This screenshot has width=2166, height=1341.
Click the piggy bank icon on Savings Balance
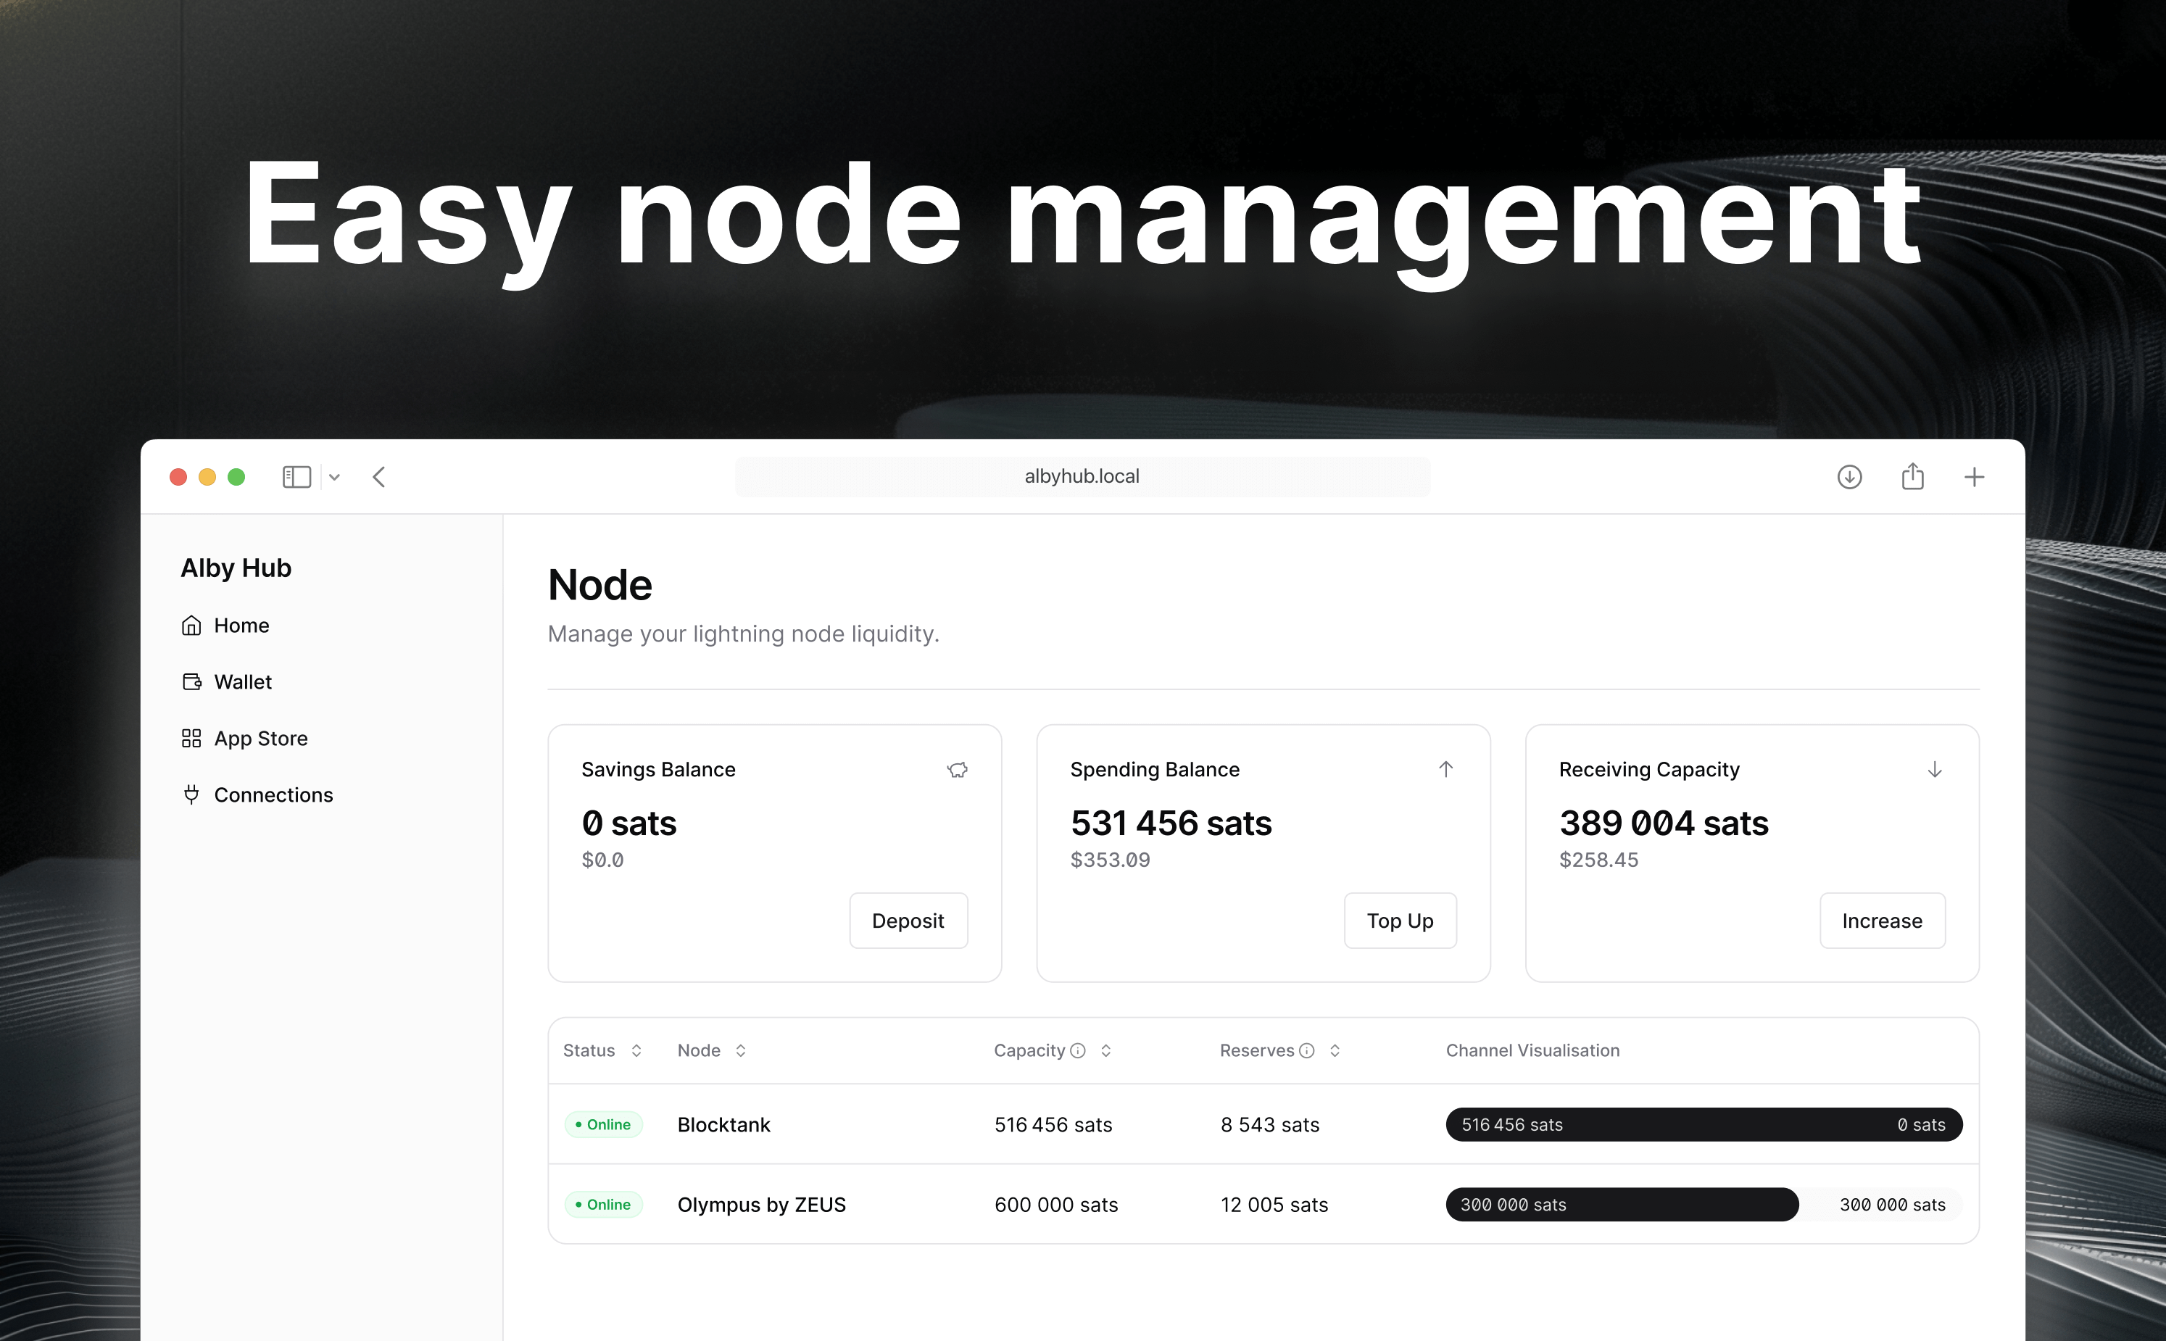click(x=958, y=770)
